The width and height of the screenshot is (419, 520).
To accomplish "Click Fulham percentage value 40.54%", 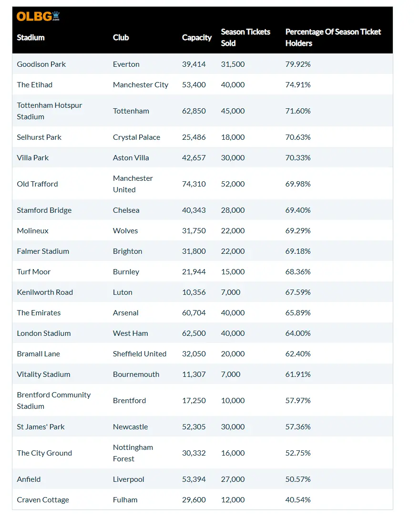I will [x=298, y=500].
